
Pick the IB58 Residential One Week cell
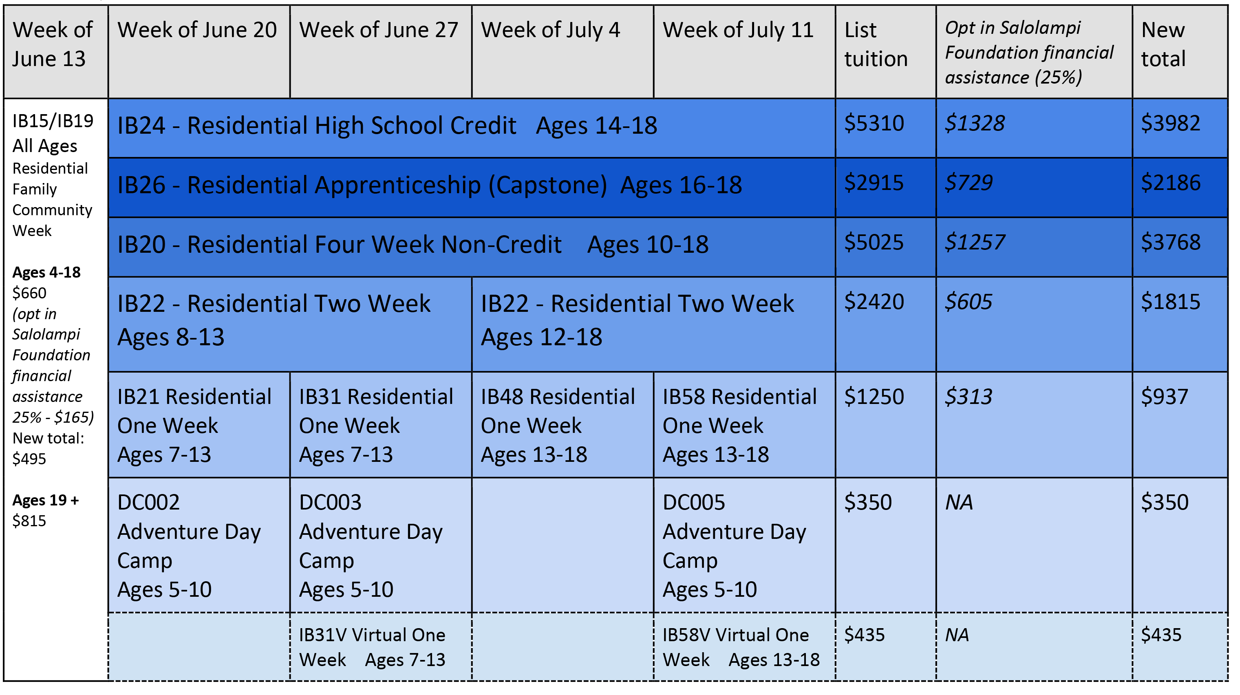pos(739,426)
